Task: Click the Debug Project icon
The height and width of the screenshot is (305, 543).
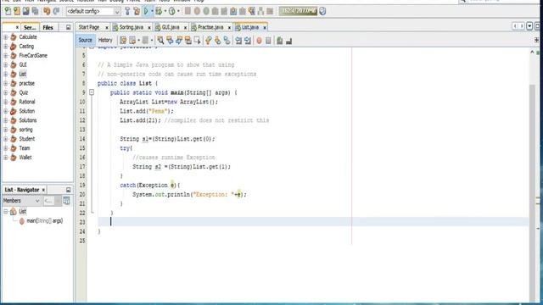Action: (159, 11)
